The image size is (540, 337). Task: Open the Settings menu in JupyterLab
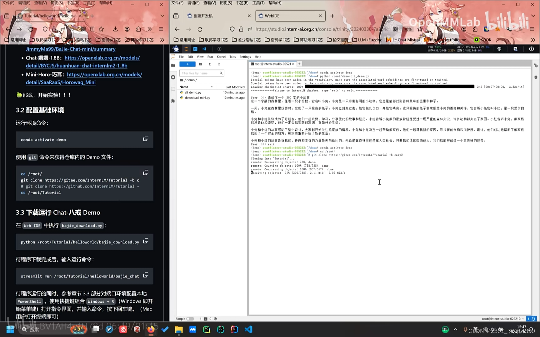(x=245, y=57)
